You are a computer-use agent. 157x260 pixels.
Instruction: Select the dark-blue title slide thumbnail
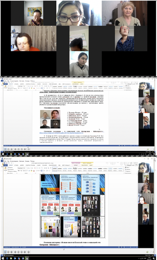(x=50, y=185)
